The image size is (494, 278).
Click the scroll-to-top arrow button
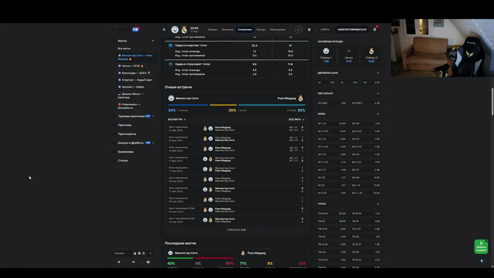(x=481, y=261)
